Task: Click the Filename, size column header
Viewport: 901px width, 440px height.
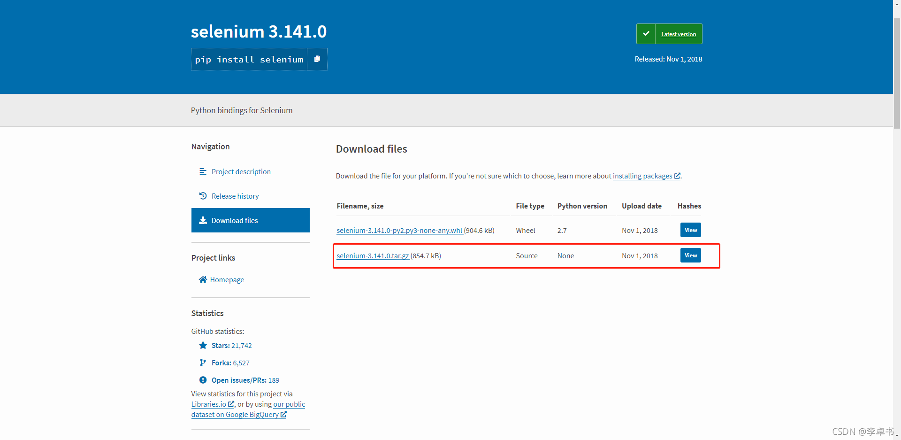Action: point(360,206)
